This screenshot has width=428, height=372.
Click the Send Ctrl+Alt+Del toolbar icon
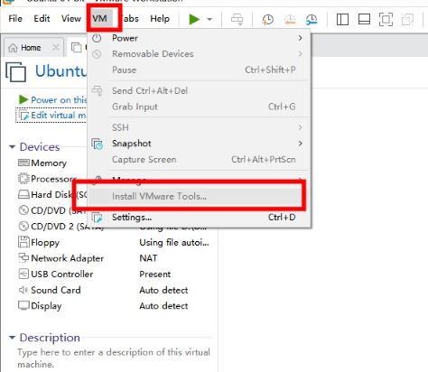237,20
